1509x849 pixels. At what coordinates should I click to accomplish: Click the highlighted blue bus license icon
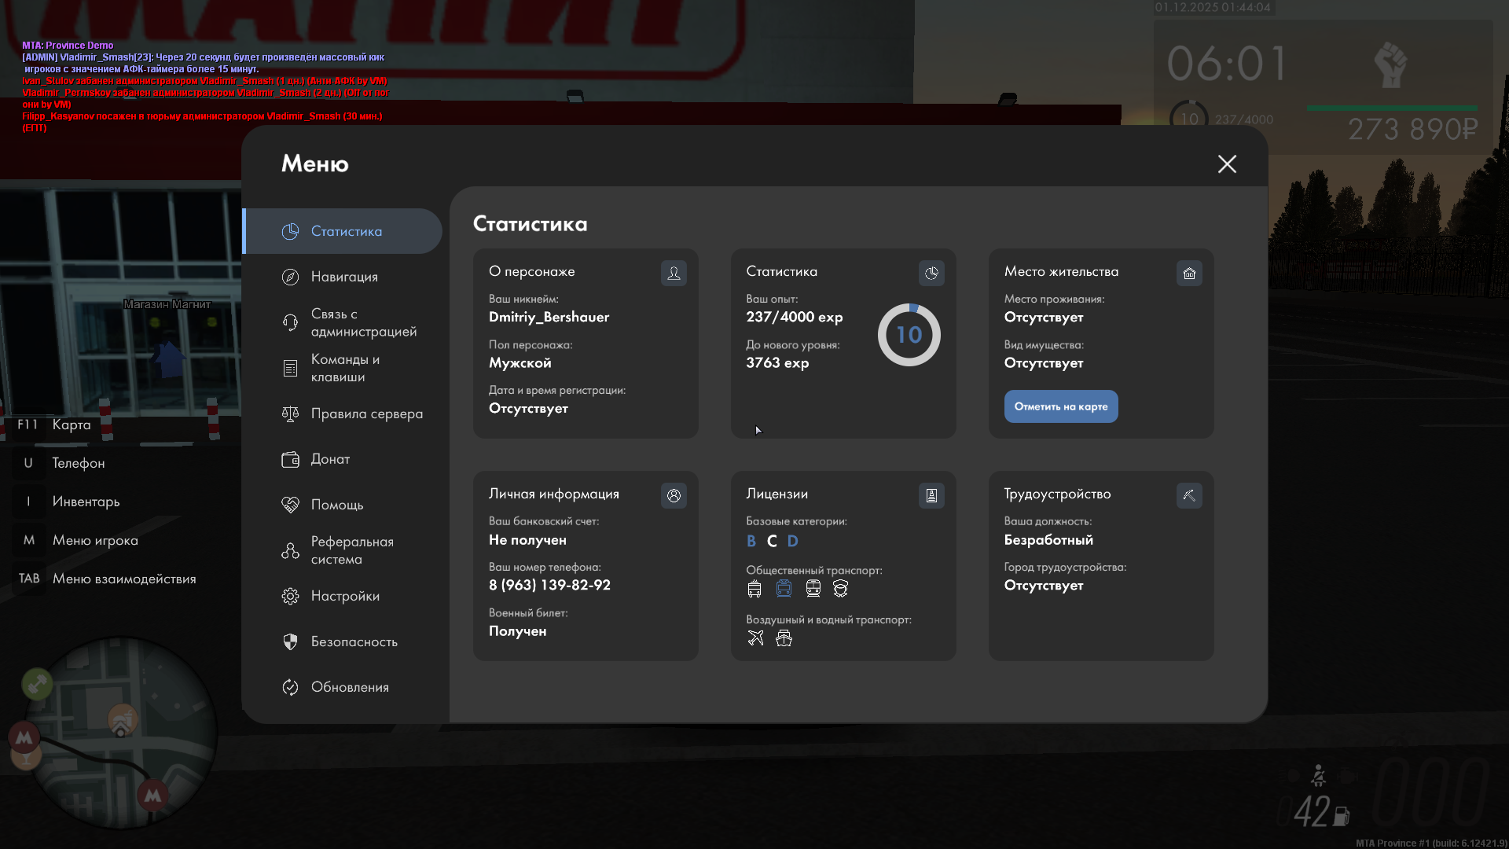pos(784,588)
